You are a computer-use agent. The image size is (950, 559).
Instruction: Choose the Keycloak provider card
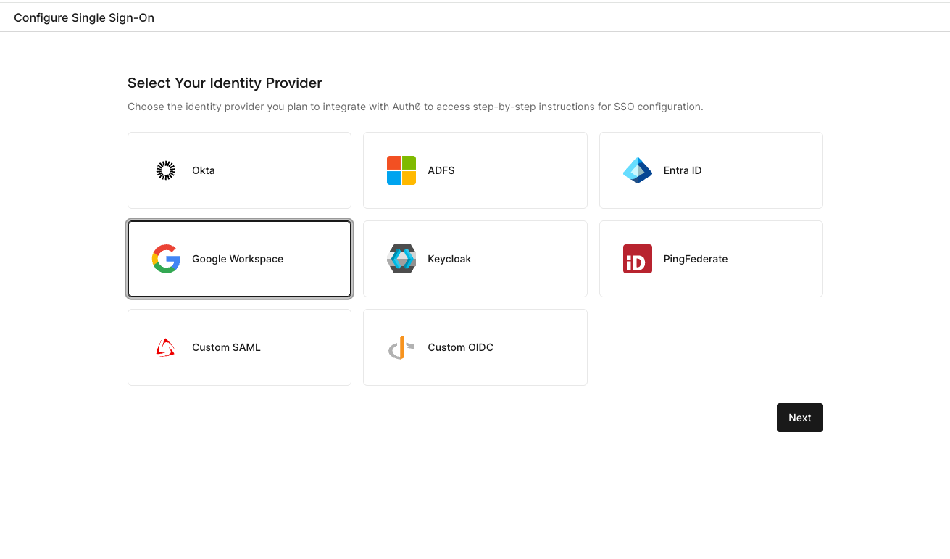(x=475, y=259)
